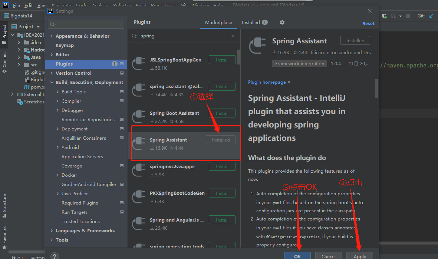Switch to the Installed tab
This screenshot has height=259, width=438.
click(x=254, y=23)
